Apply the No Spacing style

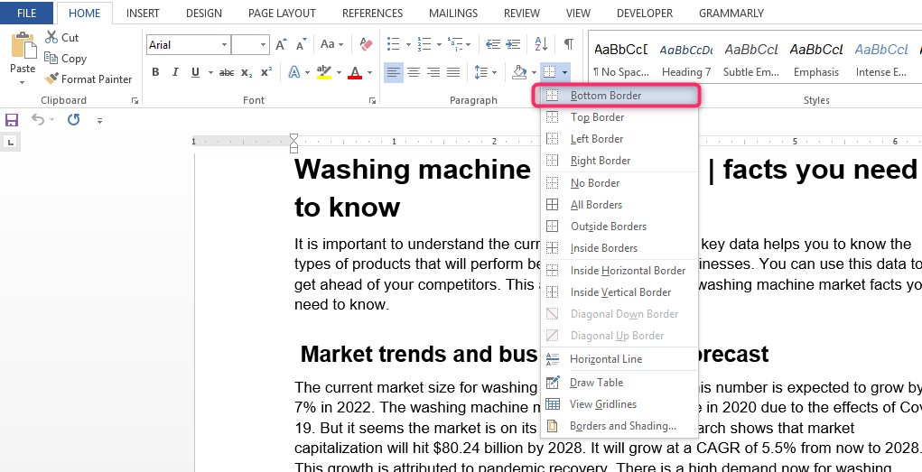[621, 60]
